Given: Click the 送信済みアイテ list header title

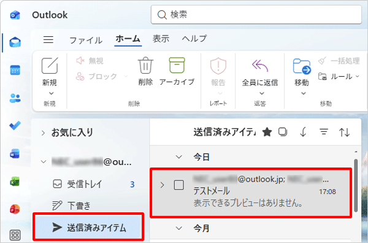Looking at the screenshot, I should [224, 132].
